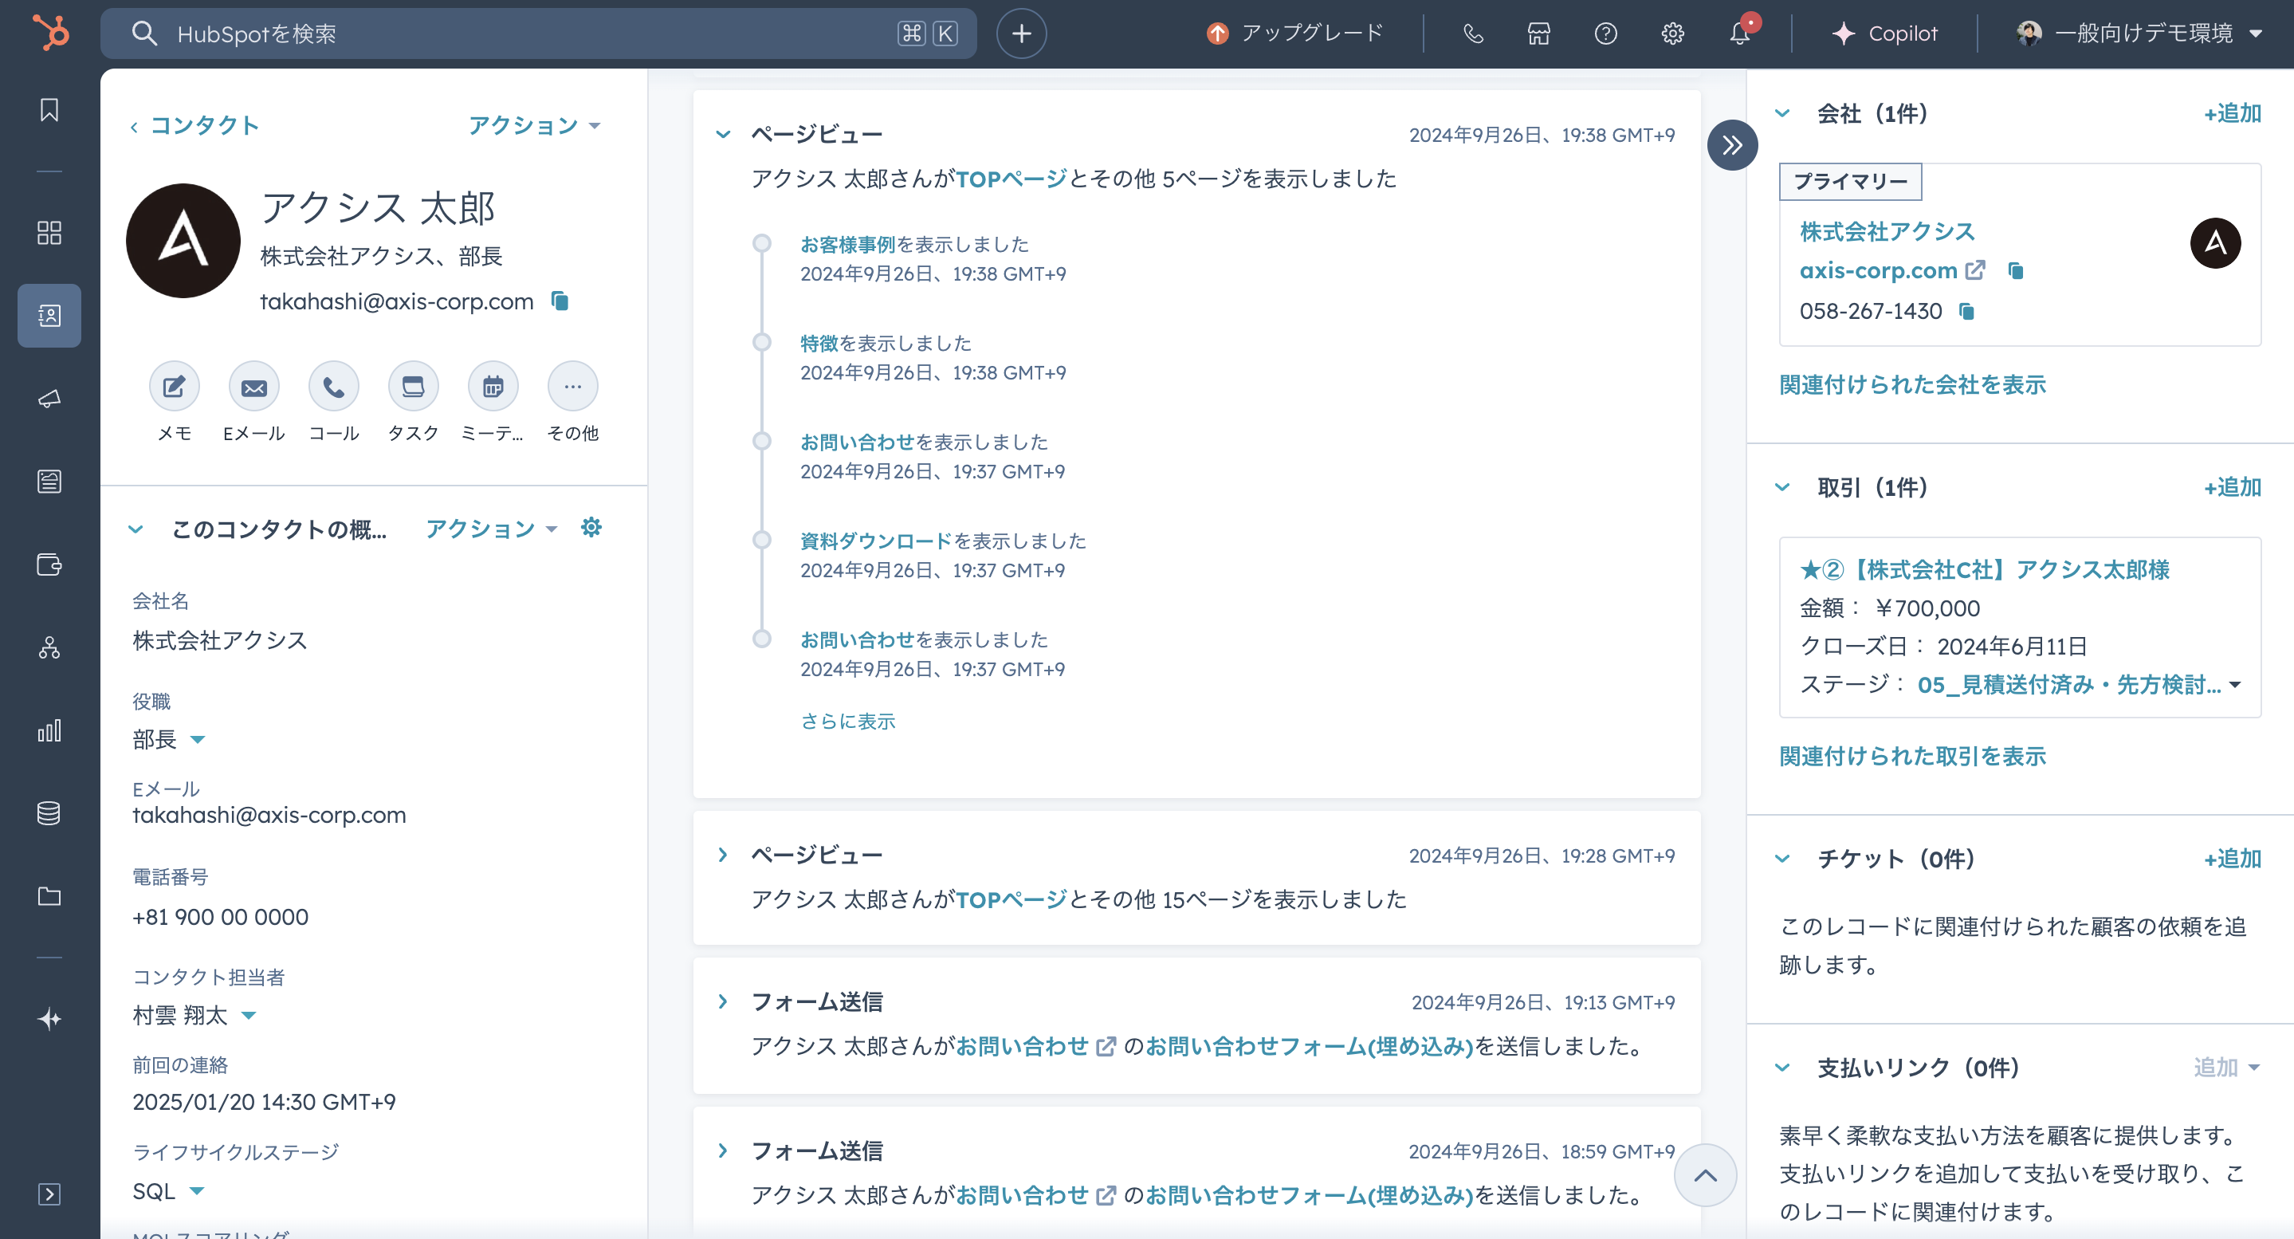Open the アクション dropdown beside コンタクト
Image resolution: width=2294 pixels, height=1239 pixels.
click(534, 126)
